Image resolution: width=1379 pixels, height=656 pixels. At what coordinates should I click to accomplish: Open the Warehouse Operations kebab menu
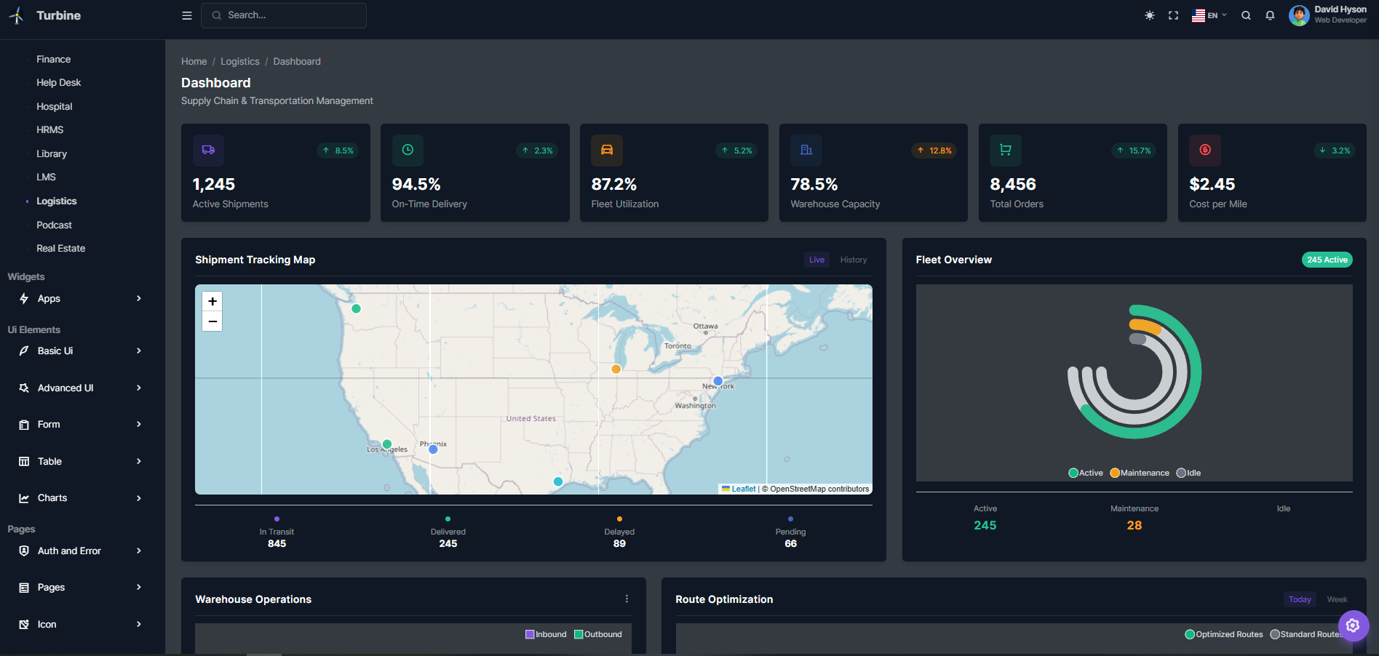pos(627,599)
